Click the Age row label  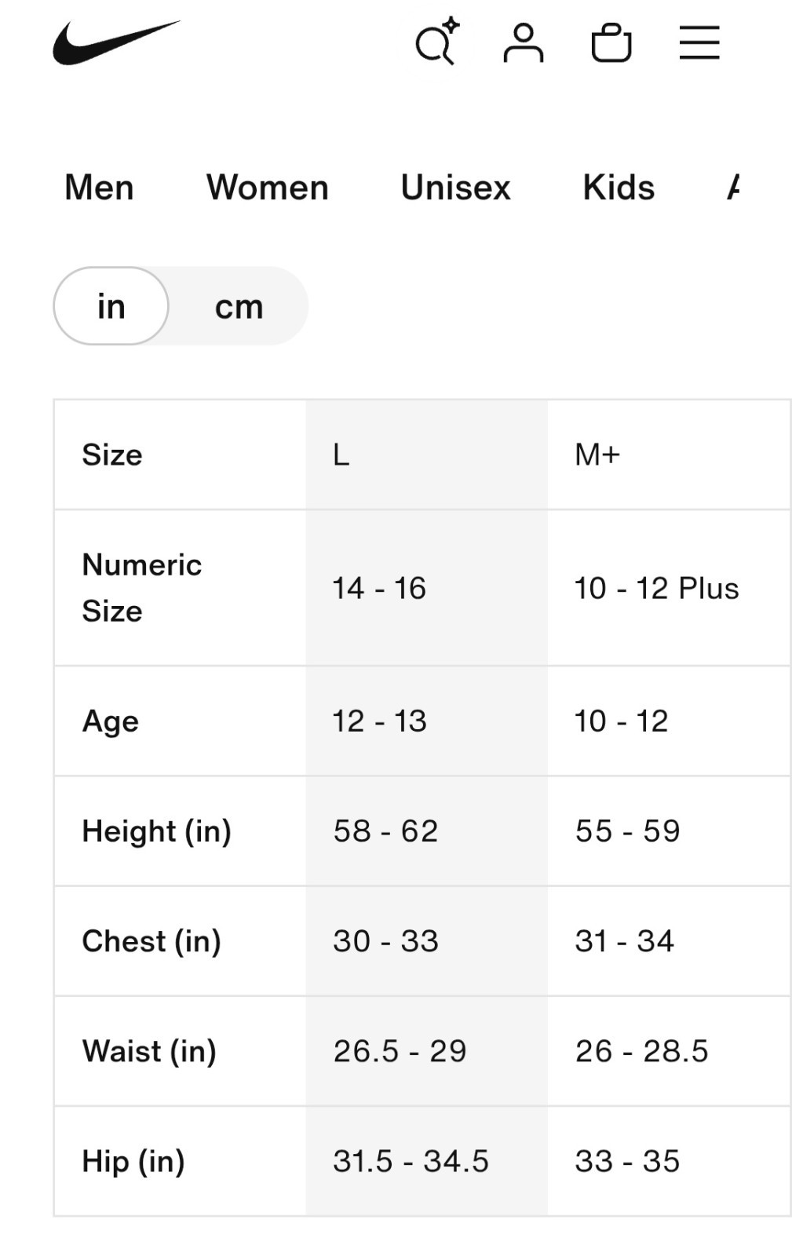(x=111, y=721)
